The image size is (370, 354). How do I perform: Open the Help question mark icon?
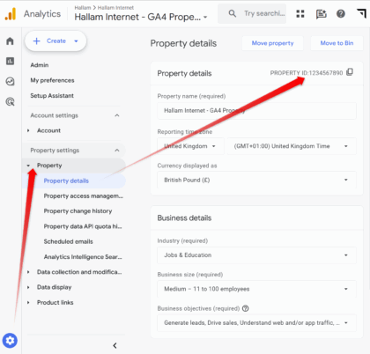pyautogui.click(x=341, y=13)
